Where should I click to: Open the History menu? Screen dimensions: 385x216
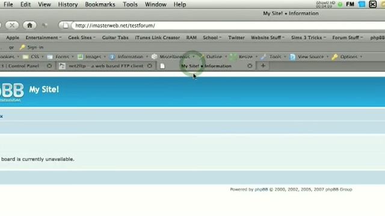pyautogui.click(x=68, y=4)
